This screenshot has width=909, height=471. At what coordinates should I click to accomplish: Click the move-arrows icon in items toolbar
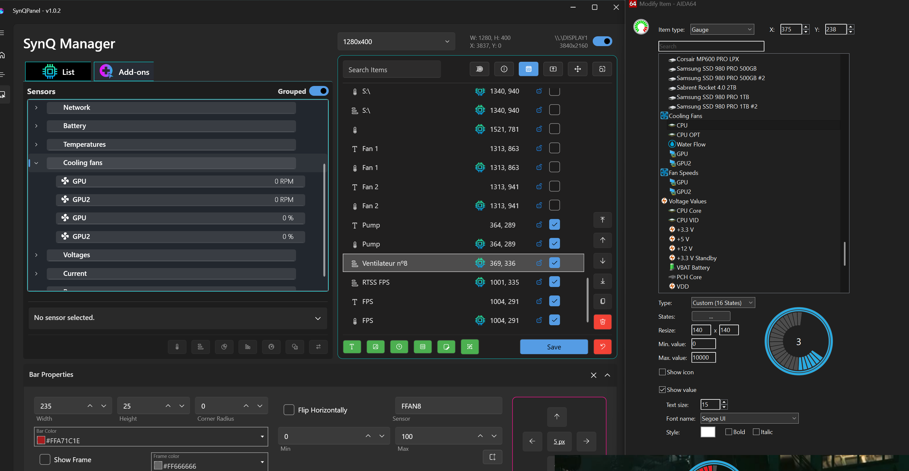click(577, 69)
